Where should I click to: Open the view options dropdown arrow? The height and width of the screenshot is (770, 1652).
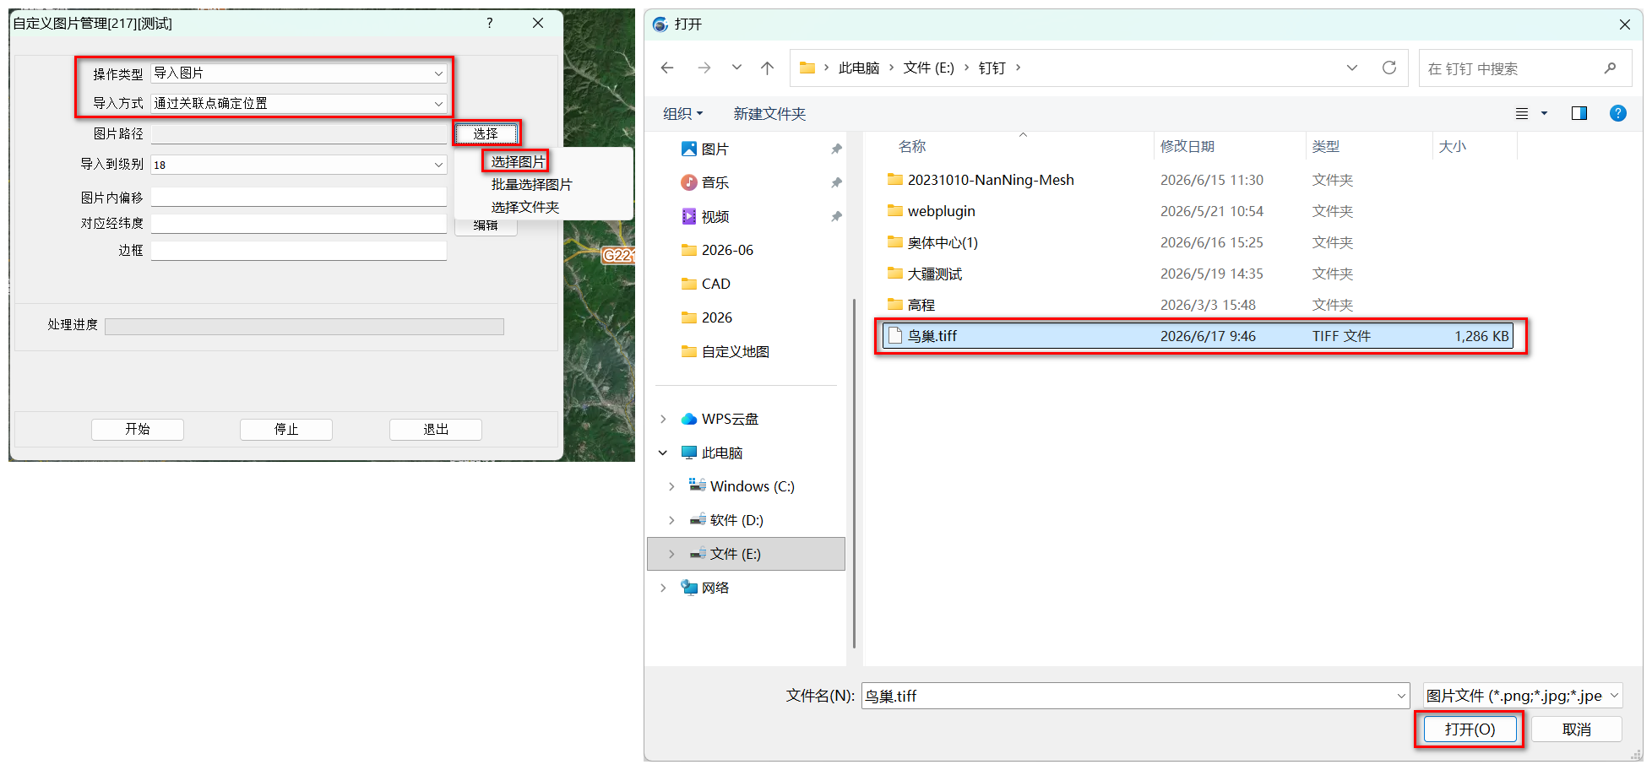(1544, 113)
